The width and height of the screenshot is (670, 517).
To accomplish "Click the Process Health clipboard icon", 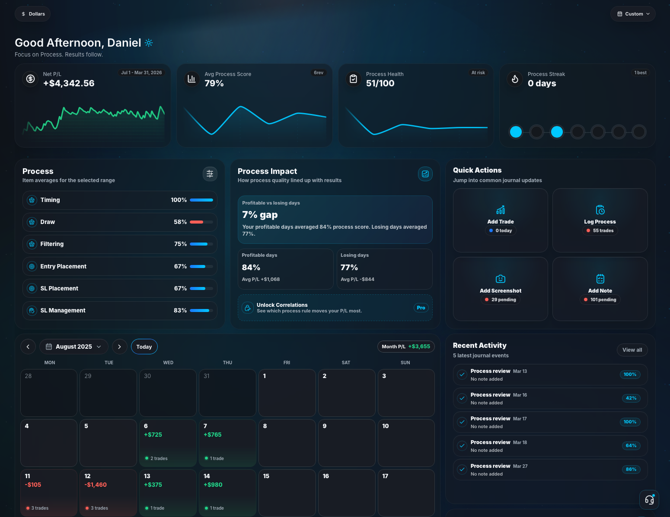I will coord(353,79).
